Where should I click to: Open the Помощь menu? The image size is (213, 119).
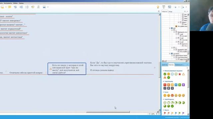[x=21, y=3]
